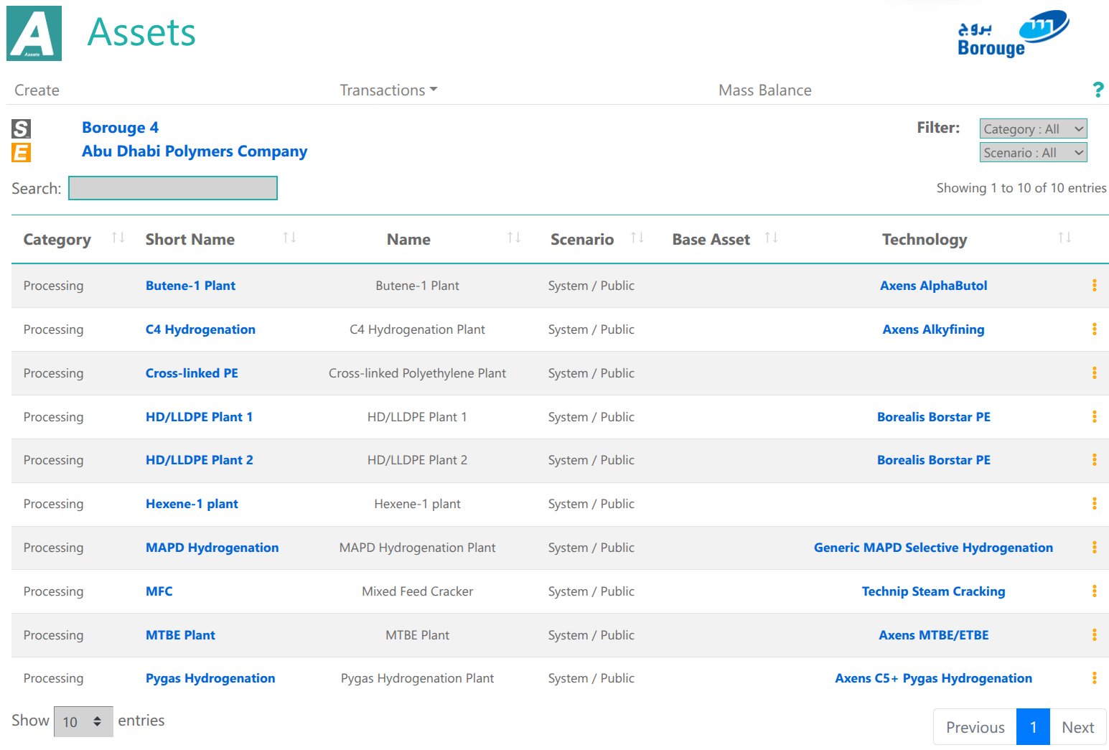Open the Category filter dropdown
This screenshot has width=1109, height=750.
[x=1033, y=129]
